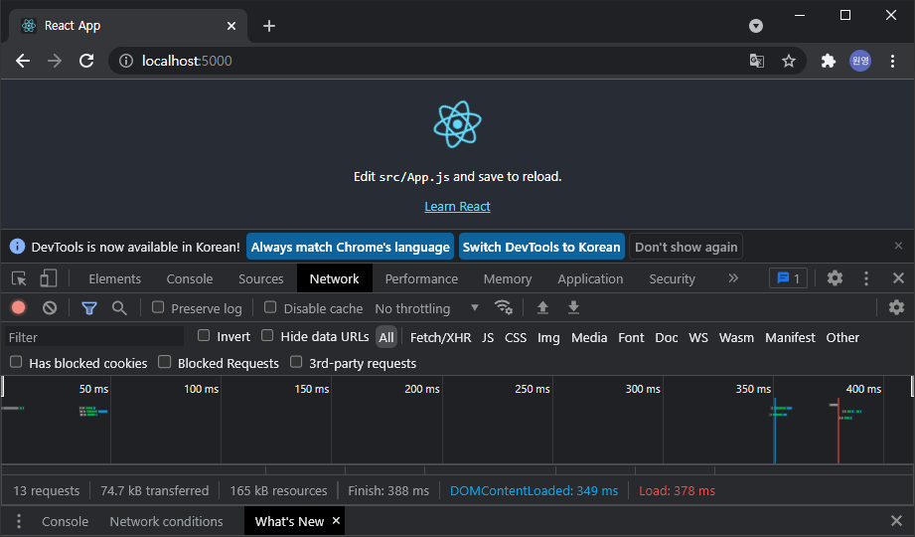The height and width of the screenshot is (537, 915).
Task: Open the tab search dropdown arrow
Action: pos(756,26)
